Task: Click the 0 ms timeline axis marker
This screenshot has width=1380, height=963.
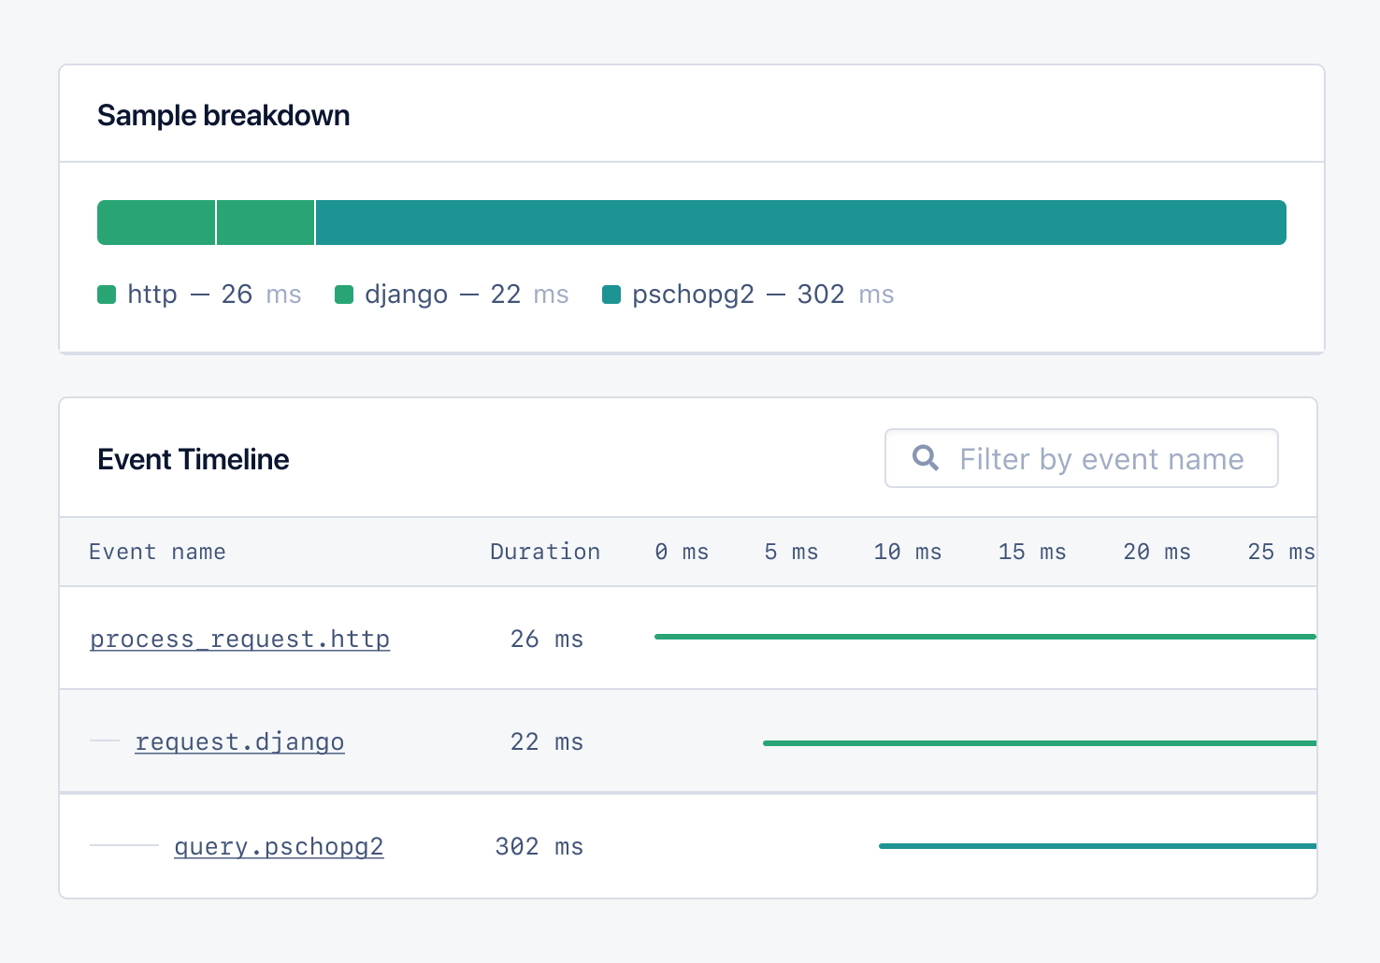Action: (682, 552)
